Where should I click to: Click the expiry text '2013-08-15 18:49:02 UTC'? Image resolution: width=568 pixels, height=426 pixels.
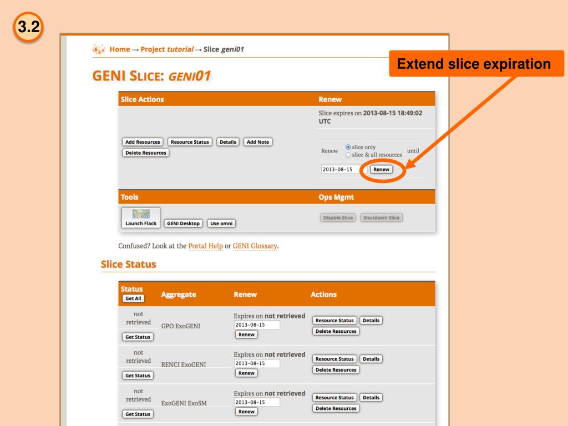(370, 117)
